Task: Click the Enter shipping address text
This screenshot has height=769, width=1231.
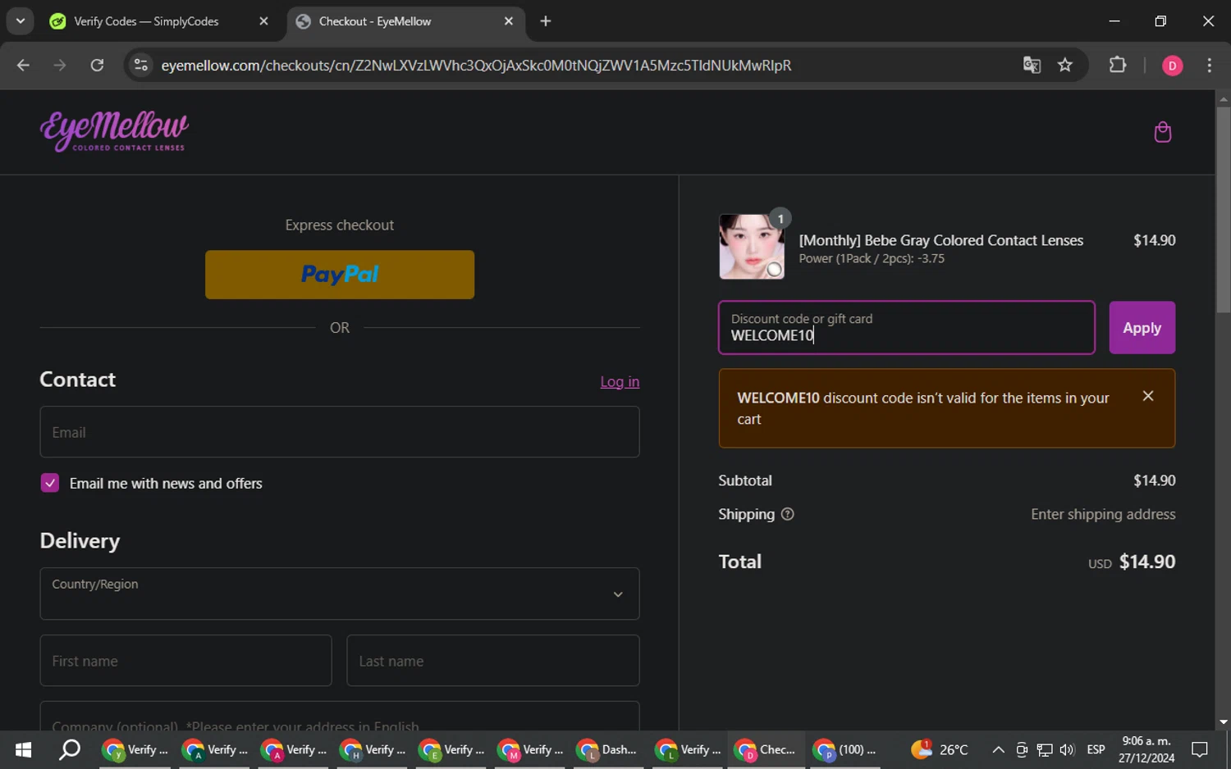Action: pos(1103,514)
